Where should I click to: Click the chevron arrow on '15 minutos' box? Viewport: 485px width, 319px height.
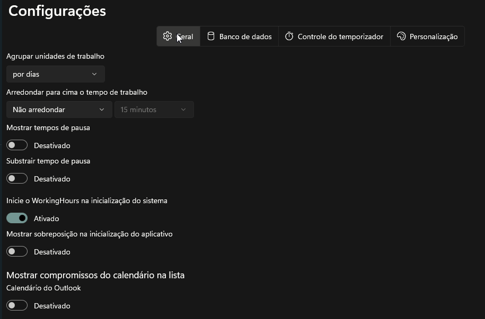[x=183, y=110]
